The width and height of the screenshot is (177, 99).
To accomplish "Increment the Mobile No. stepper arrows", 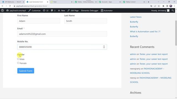I will coord(104,46).
